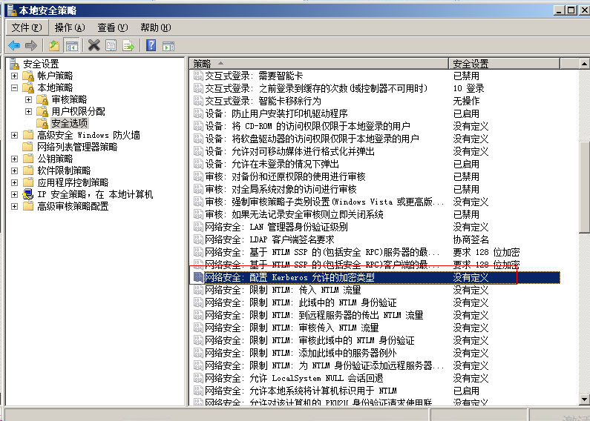The image size is (590, 421).
Task: Sort by the 安全设置 column header
Action: point(504,64)
